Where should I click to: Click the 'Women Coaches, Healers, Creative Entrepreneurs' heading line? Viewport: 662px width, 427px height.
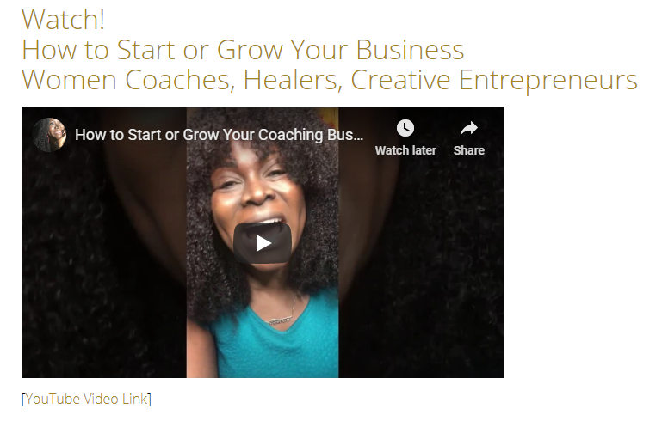click(x=330, y=80)
